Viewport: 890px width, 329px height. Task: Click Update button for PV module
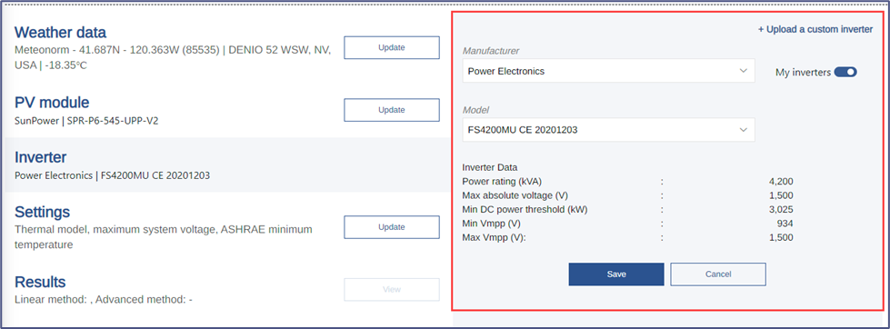(392, 110)
